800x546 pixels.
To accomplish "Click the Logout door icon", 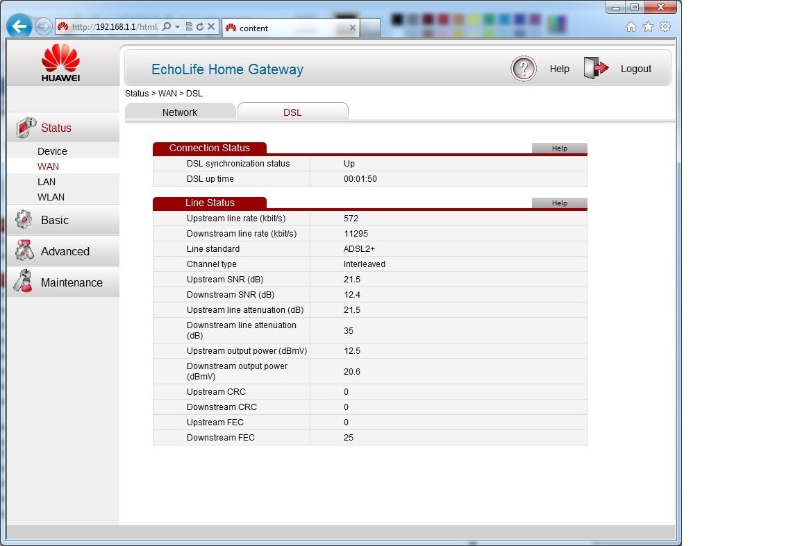I will click(596, 68).
